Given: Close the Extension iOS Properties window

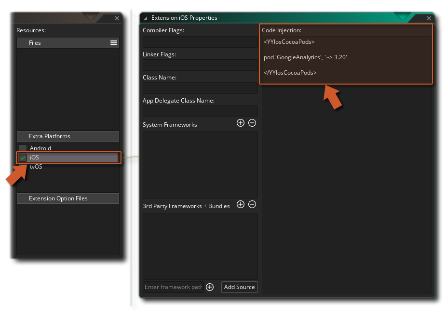Looking at the screenshot, I should 430,18.
